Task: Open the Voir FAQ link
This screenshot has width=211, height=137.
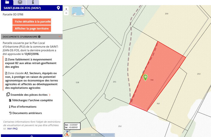Action: coord(12,129)
